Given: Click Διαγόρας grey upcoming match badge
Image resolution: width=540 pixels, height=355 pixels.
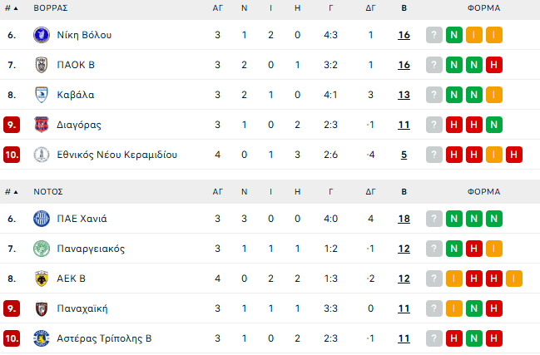Looking at the screenshot, I should pyautogui.click(x=433, y=125).
